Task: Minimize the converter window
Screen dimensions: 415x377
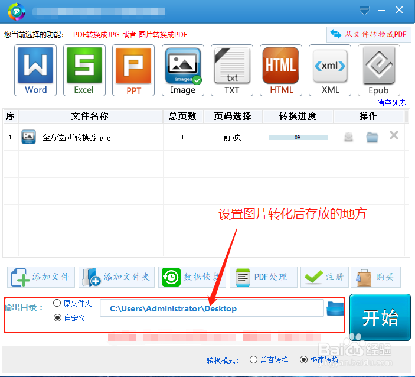Action: pos(382,11)
